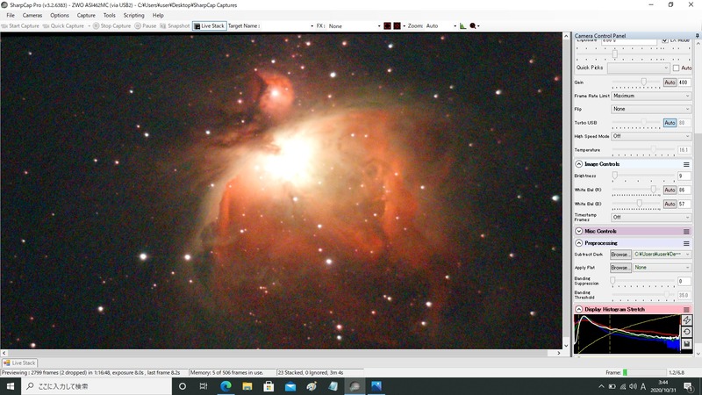Select the Live Stack bottom tab

[x=19, y=363]
